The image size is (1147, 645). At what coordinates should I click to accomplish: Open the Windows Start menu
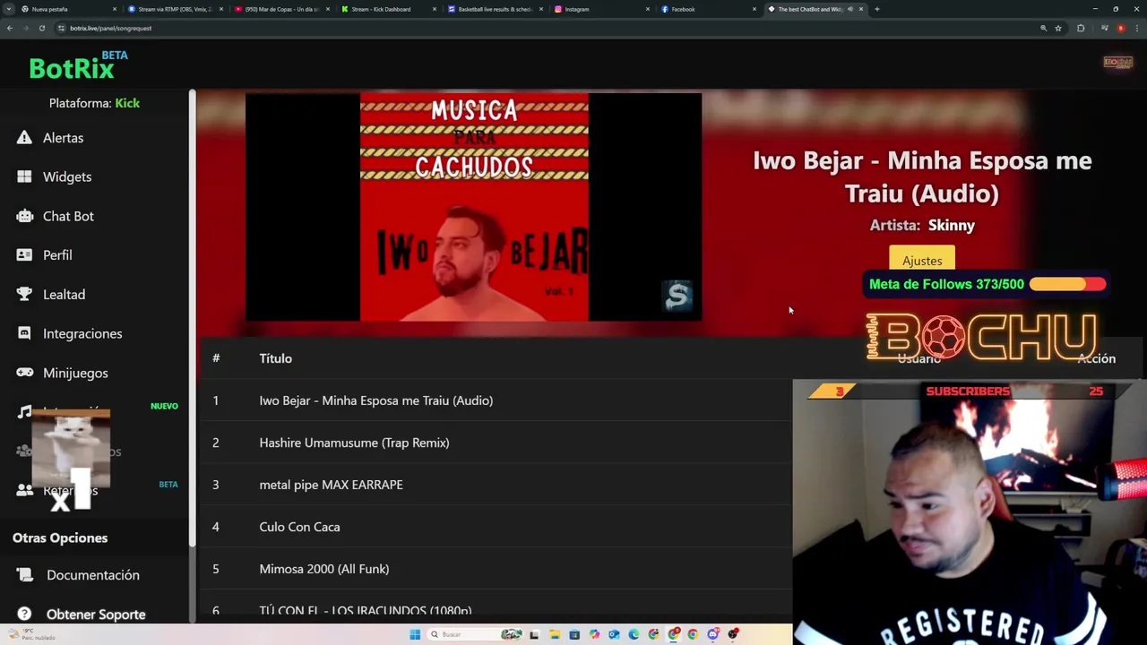[414, 634]
